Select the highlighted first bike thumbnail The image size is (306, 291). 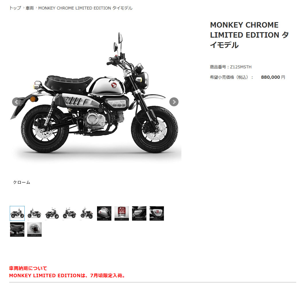point(17,213)
